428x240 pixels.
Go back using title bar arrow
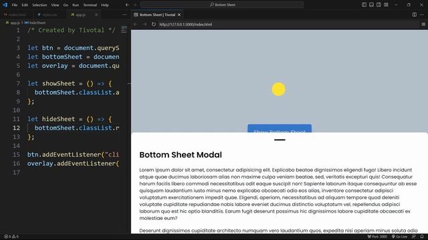(127, 5)
